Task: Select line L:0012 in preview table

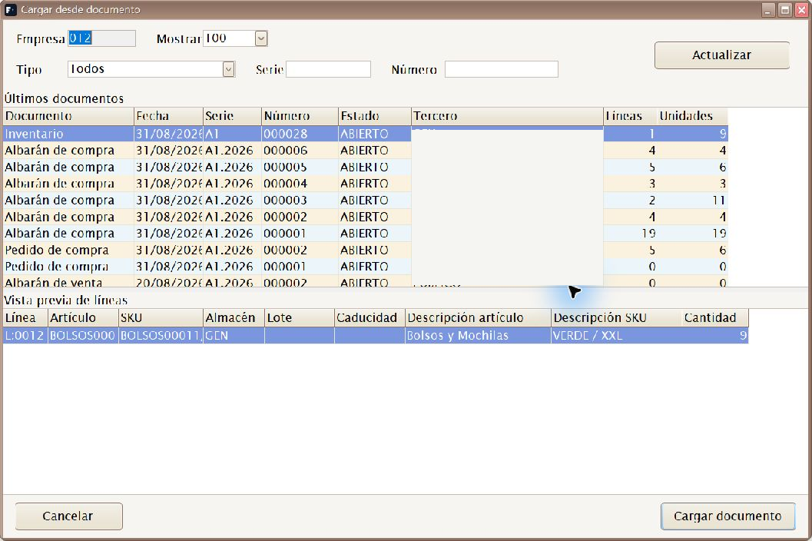Action: pyautogui.click(x=376, y=335)
